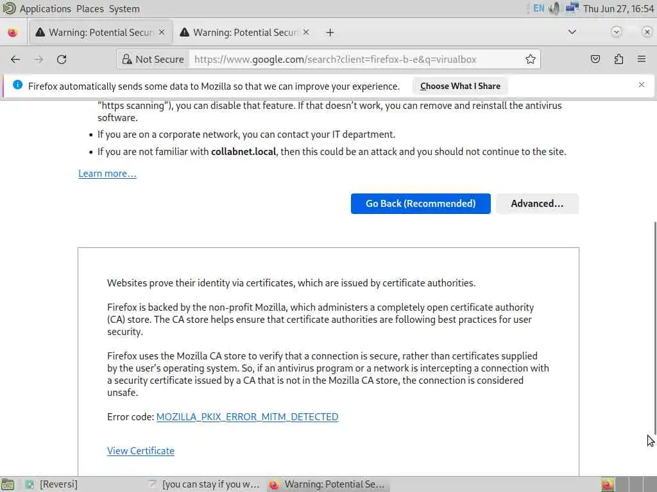Click the volume icon in system tray
The height and width of the screenshot is (492, 657).
554,8
